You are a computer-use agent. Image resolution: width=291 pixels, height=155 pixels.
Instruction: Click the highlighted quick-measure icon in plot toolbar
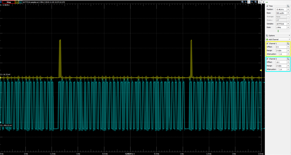249,2
